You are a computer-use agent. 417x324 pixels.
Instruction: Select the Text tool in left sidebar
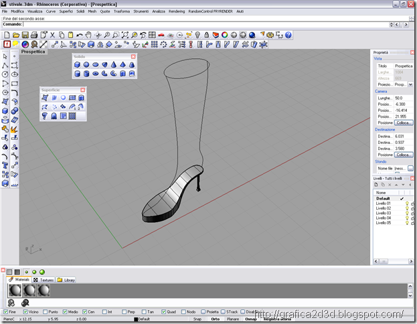coord(5,165)
